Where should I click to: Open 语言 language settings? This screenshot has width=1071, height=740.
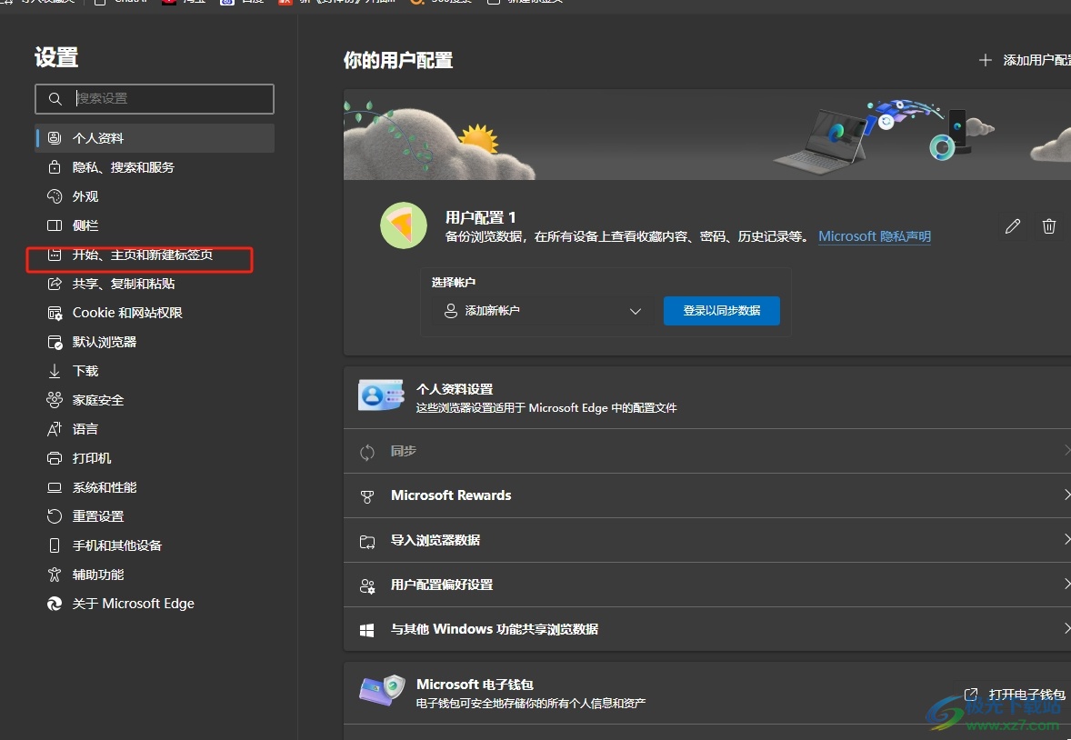[155, 429]
